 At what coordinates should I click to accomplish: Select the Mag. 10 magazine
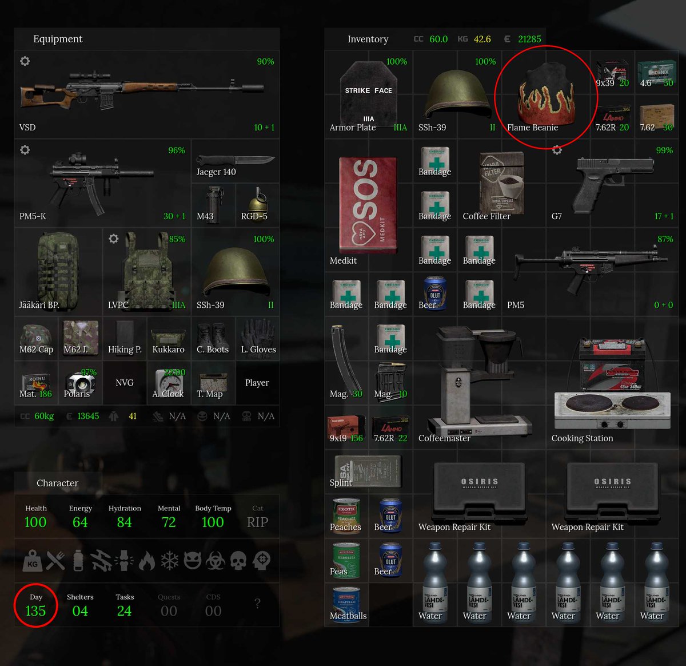391,383
